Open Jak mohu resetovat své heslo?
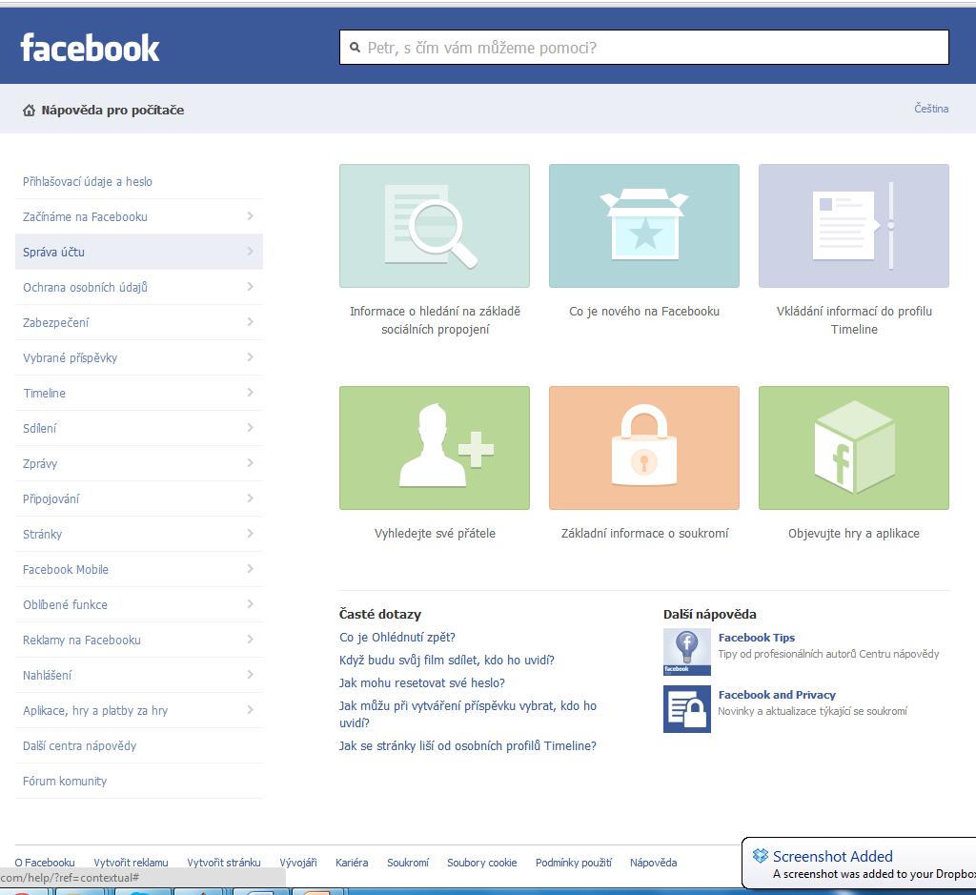 point(422,682)
